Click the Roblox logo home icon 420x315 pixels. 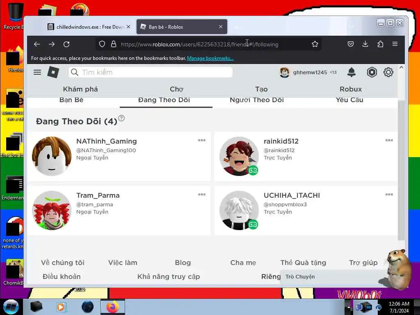[x=53, y=72]
